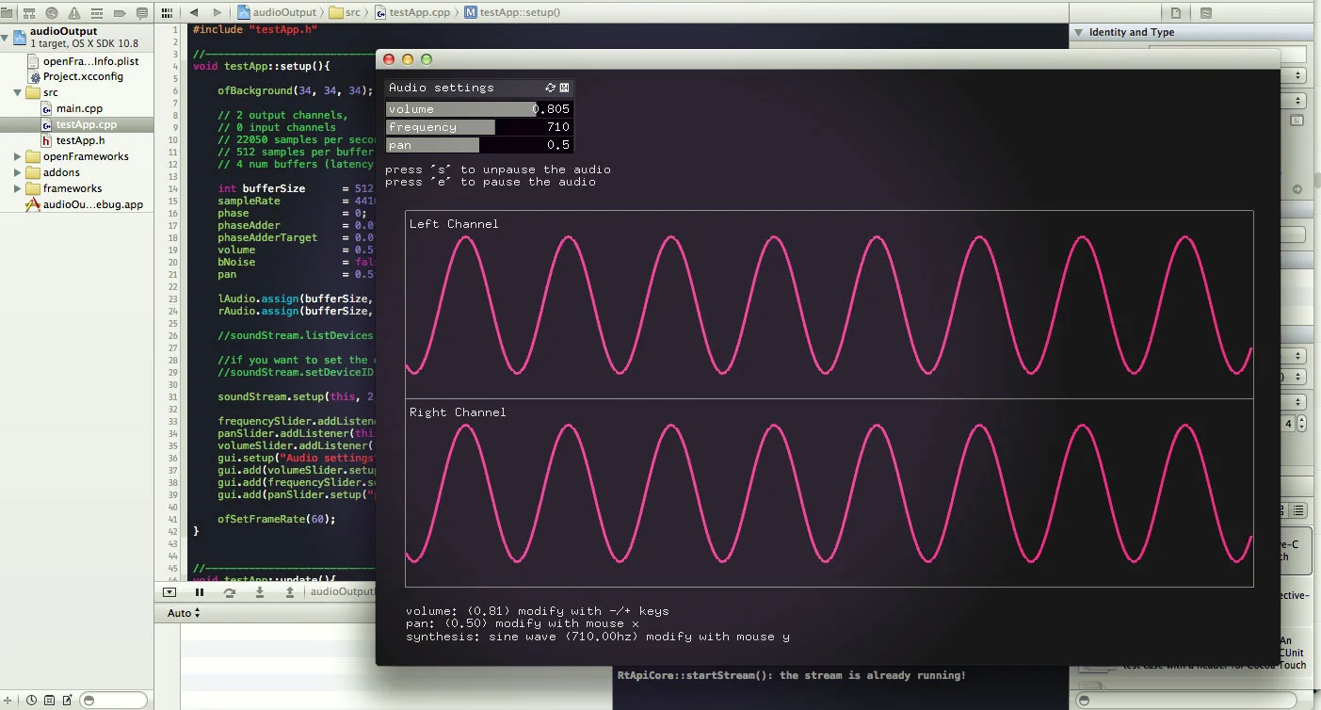1321x710 pixels.
Task: Collapse the src folder
Action: pos(17,92)
